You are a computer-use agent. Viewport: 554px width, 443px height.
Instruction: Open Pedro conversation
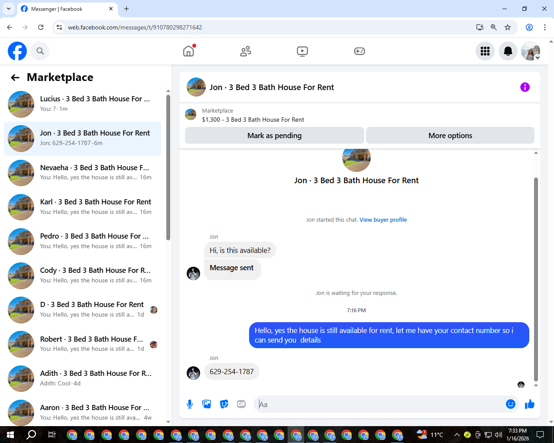click(x=82, y=241)
